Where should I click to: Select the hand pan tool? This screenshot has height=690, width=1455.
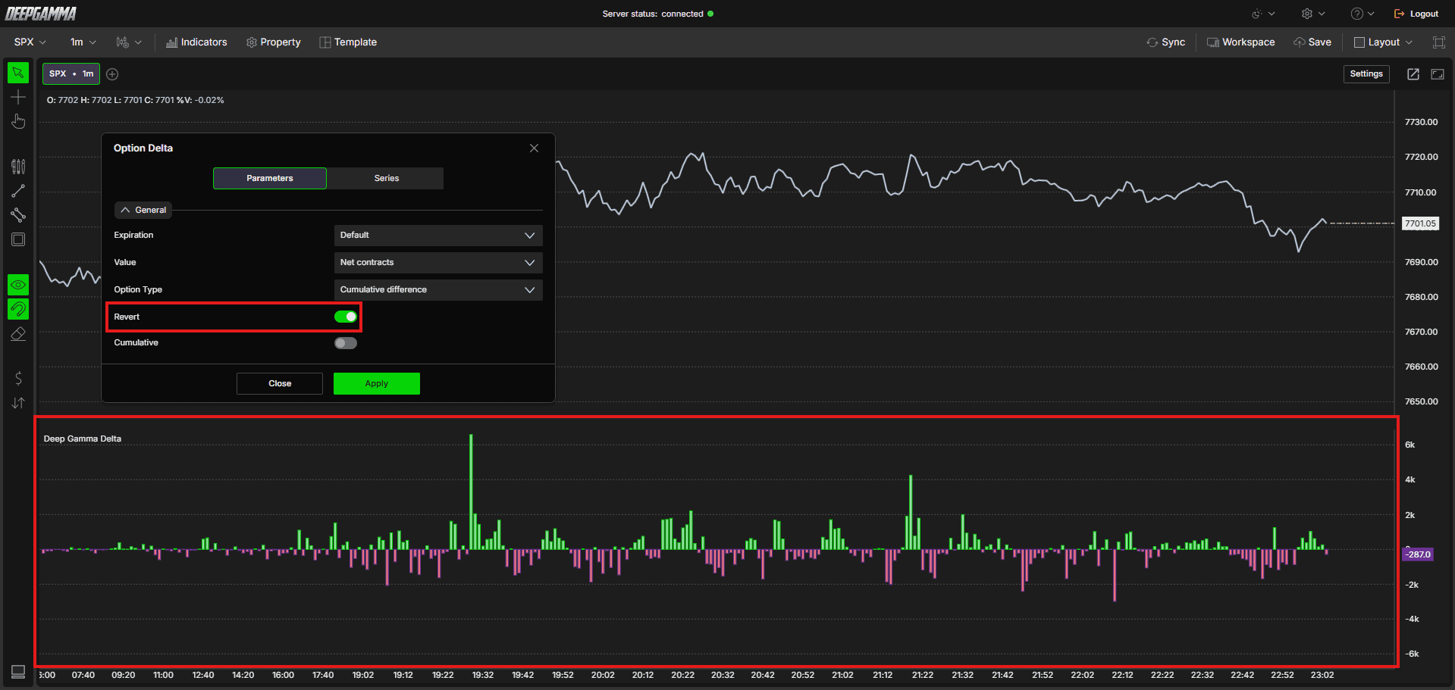[x=18, y=121]
